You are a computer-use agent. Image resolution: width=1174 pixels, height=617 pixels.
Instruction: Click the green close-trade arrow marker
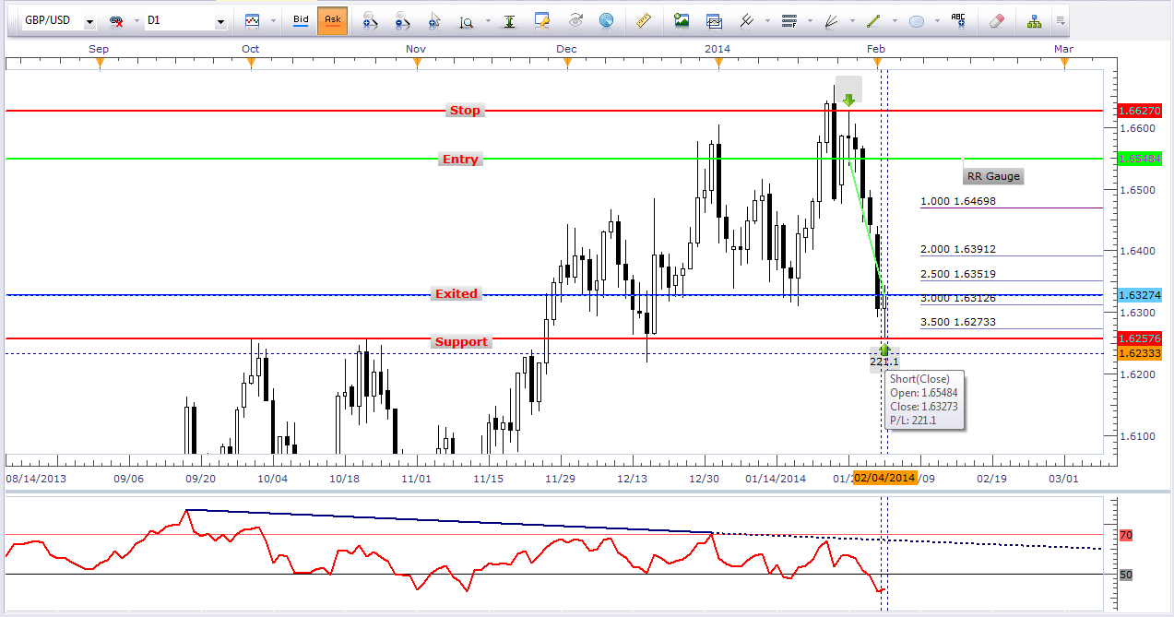pyautogui.click(x=885, y=350)
